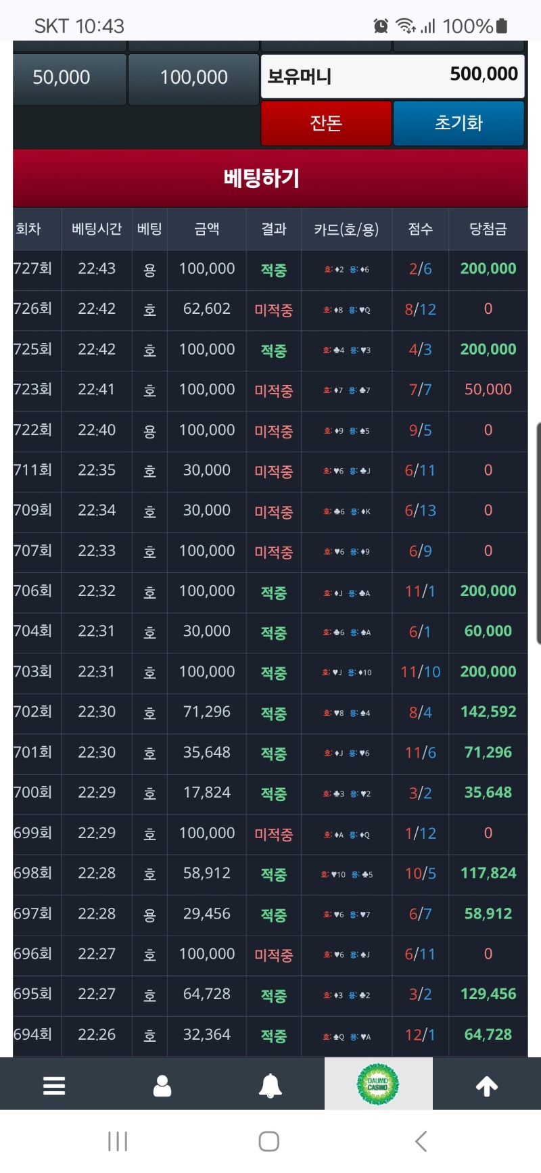Tap the 117,824 winnings in row 698회
541x1173 pixels.
click(x=488, y=873)
